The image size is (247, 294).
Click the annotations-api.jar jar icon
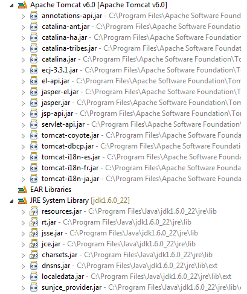click(x=34, y=16)
